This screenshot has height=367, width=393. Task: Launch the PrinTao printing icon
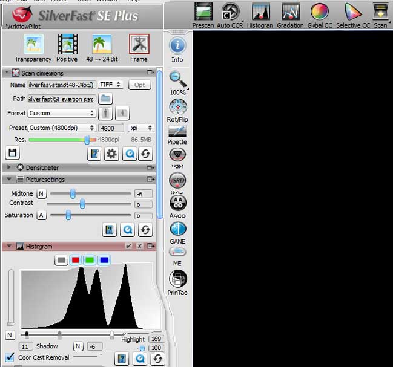click(177, 279)
